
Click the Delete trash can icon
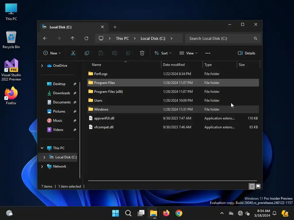(142, 53)
